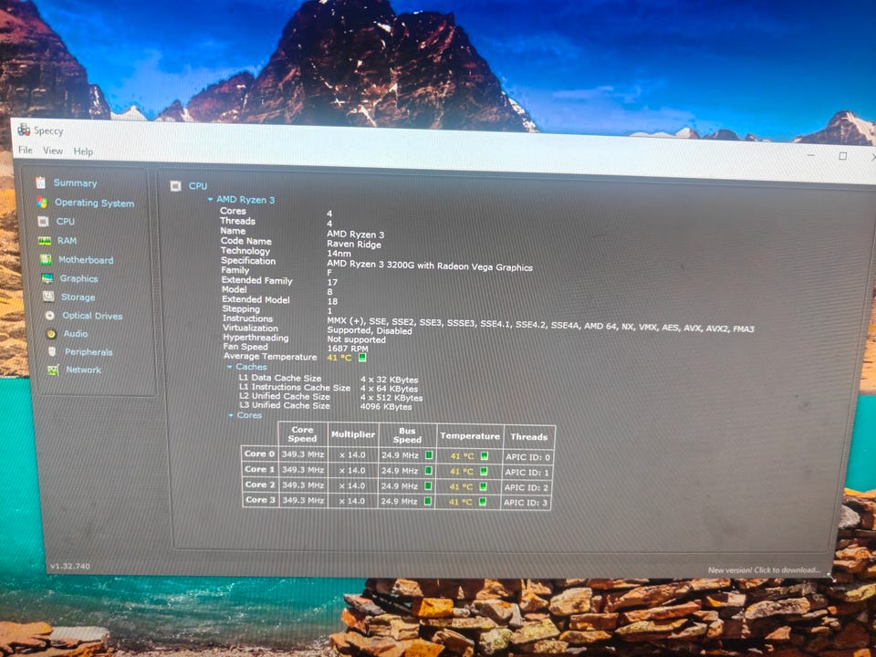The height and width of the screenshot is (657, 876).
Task: Click the Optical Drives disc icon
Action: [x=49, y=316]
